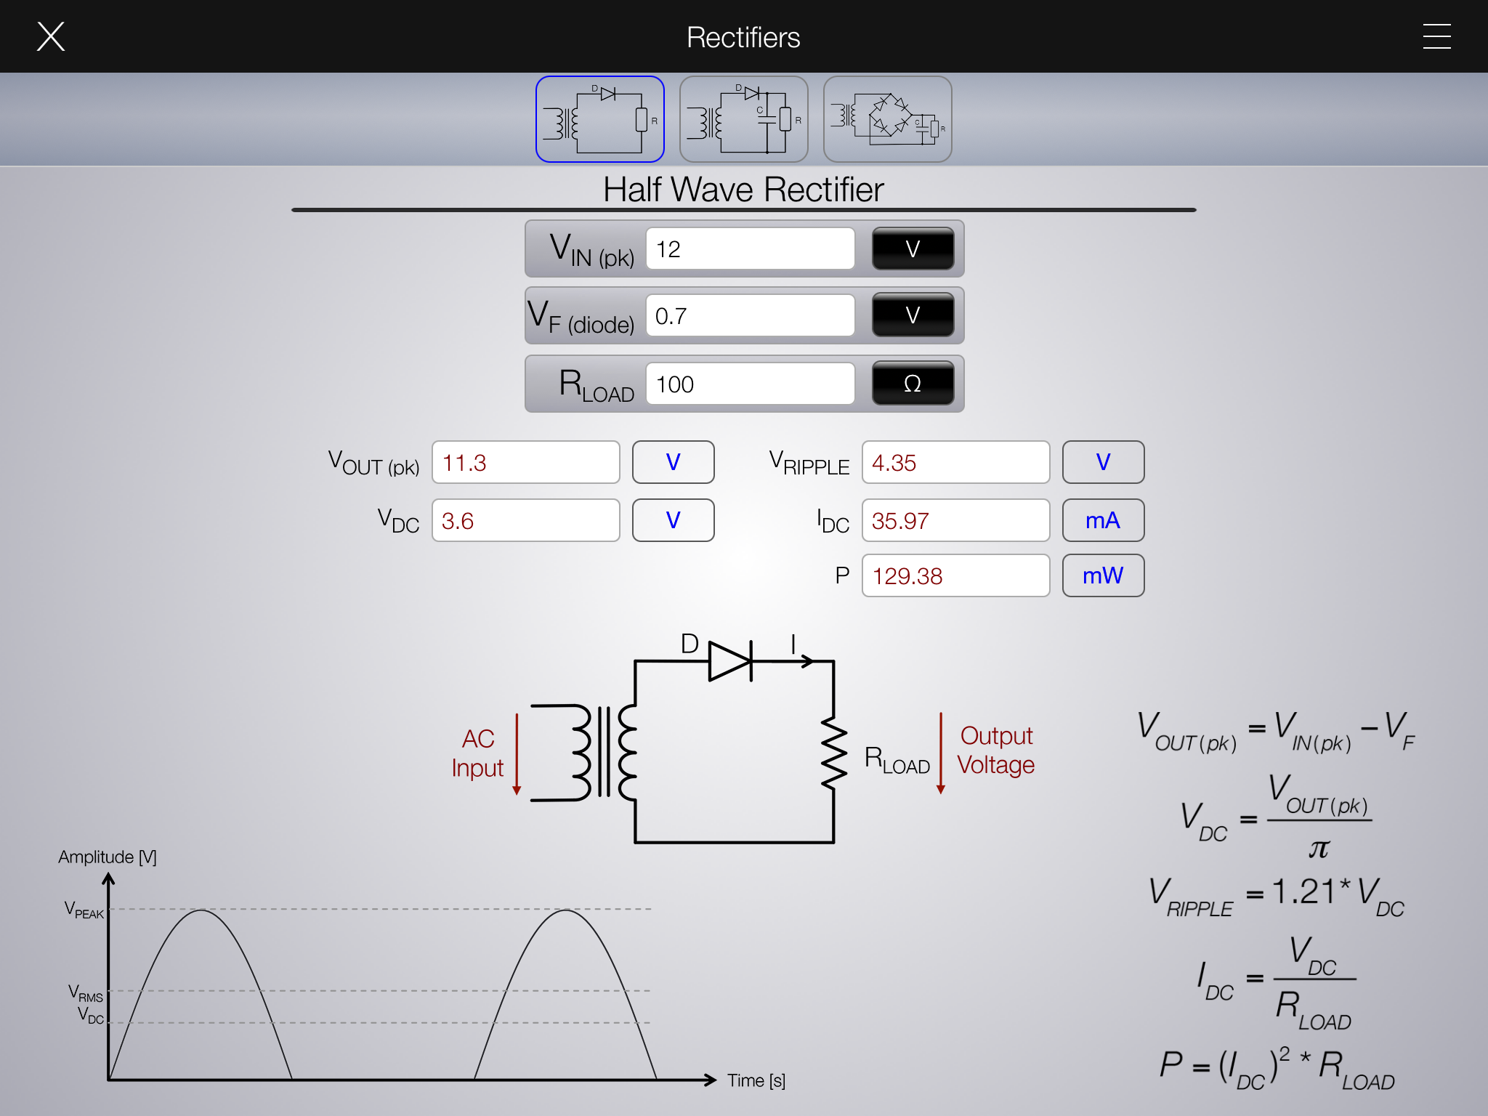Open the RLOAD ohm unit selector
1488x1116 pixels.
913,384
